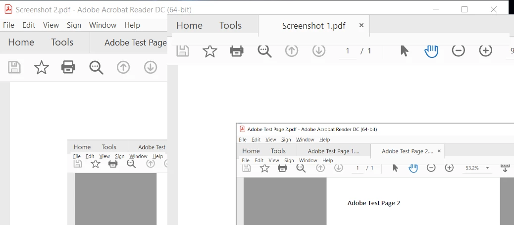Click the large save disk icon in Screenshot 2.pdf toolbar
Viewport: 514px width, 225px height.
14,67
